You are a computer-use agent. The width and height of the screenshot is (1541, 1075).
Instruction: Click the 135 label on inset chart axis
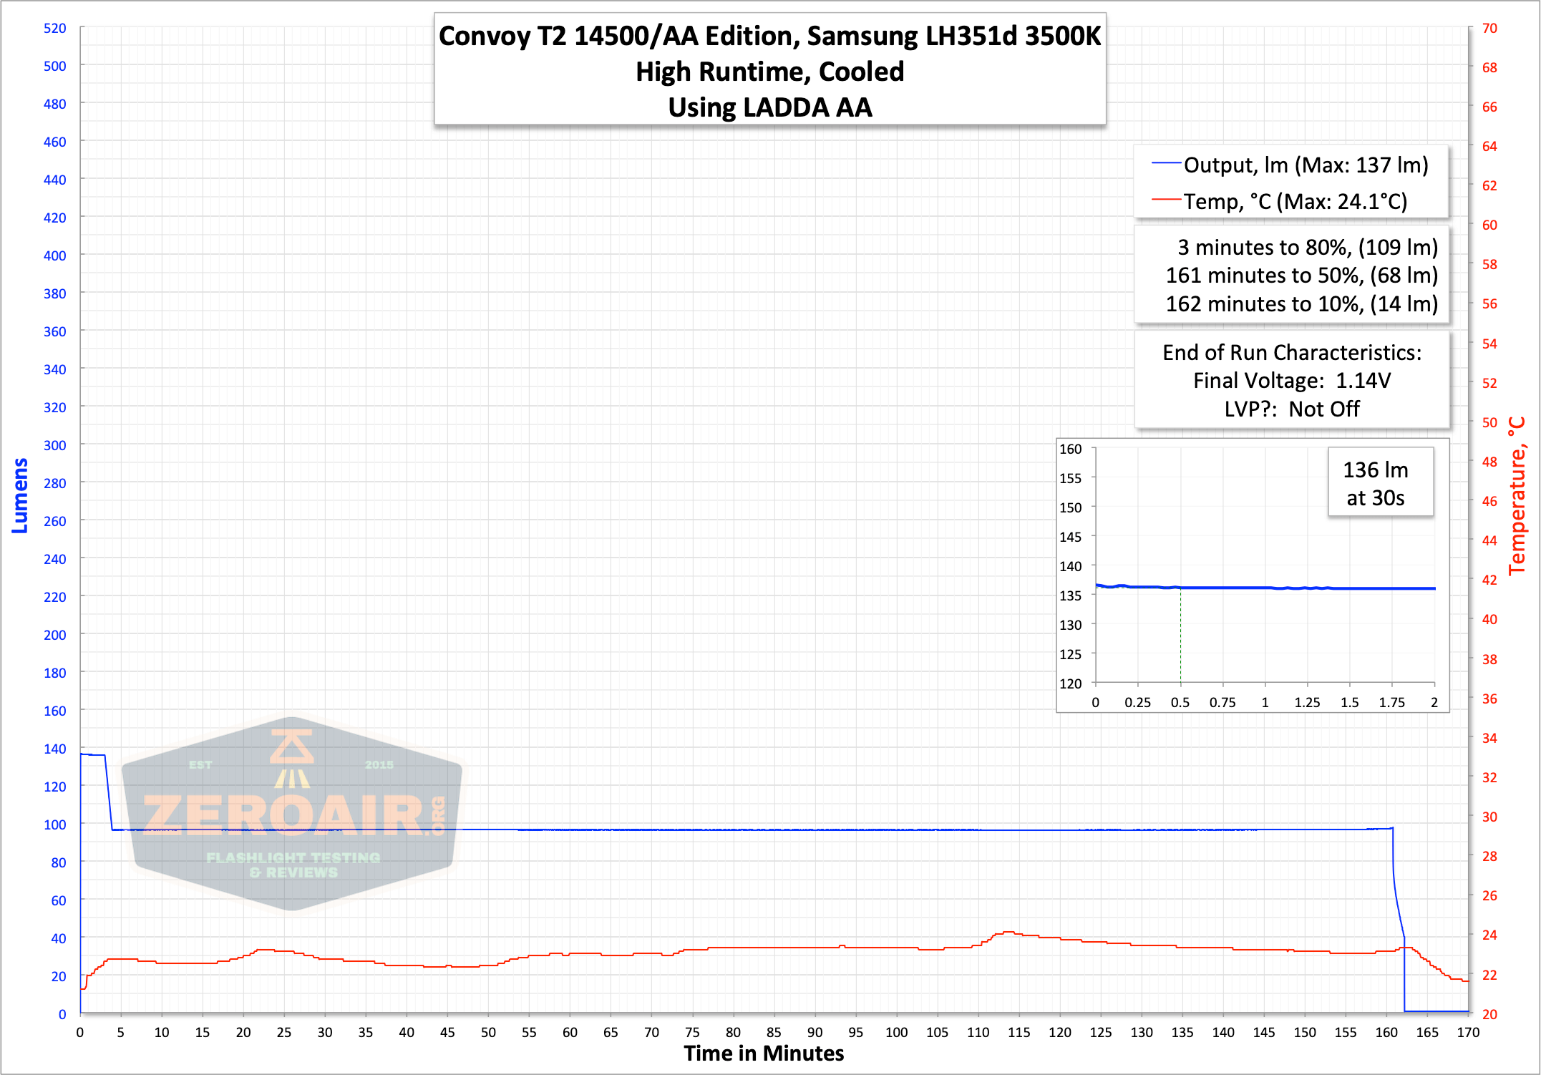pyautogui.click(x=1070, y=595)
